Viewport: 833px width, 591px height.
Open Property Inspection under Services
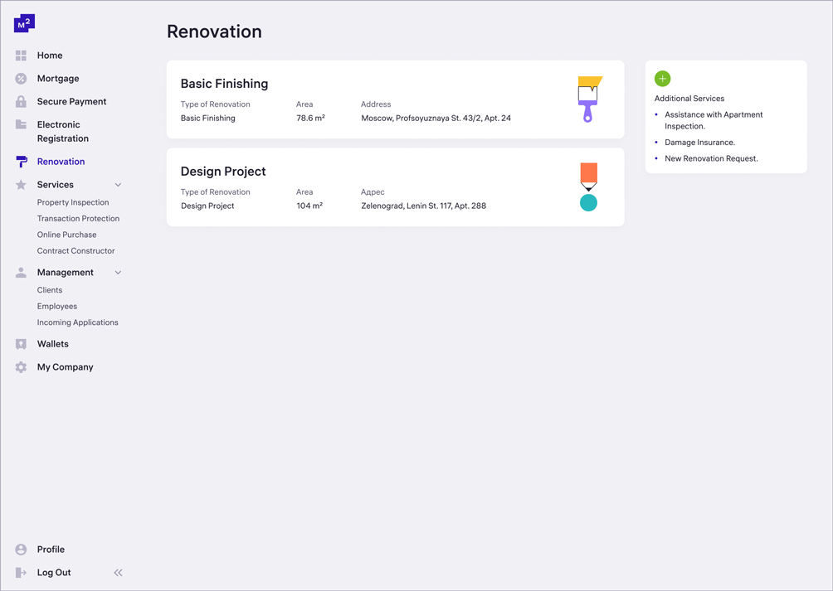(x=73, y=202)
